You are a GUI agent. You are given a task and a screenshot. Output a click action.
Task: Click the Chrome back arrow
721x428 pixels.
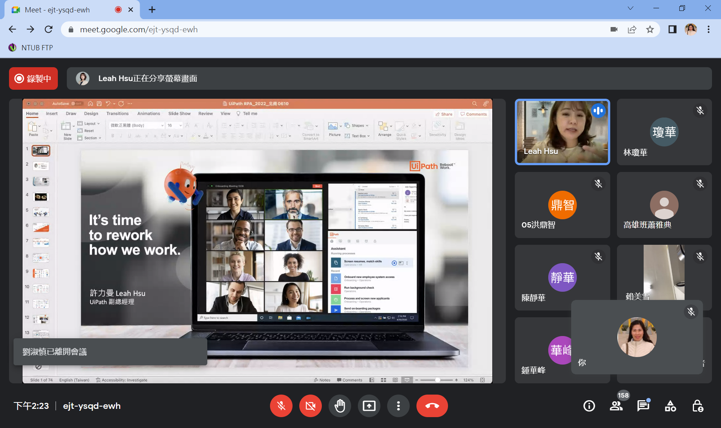[12, 29]
